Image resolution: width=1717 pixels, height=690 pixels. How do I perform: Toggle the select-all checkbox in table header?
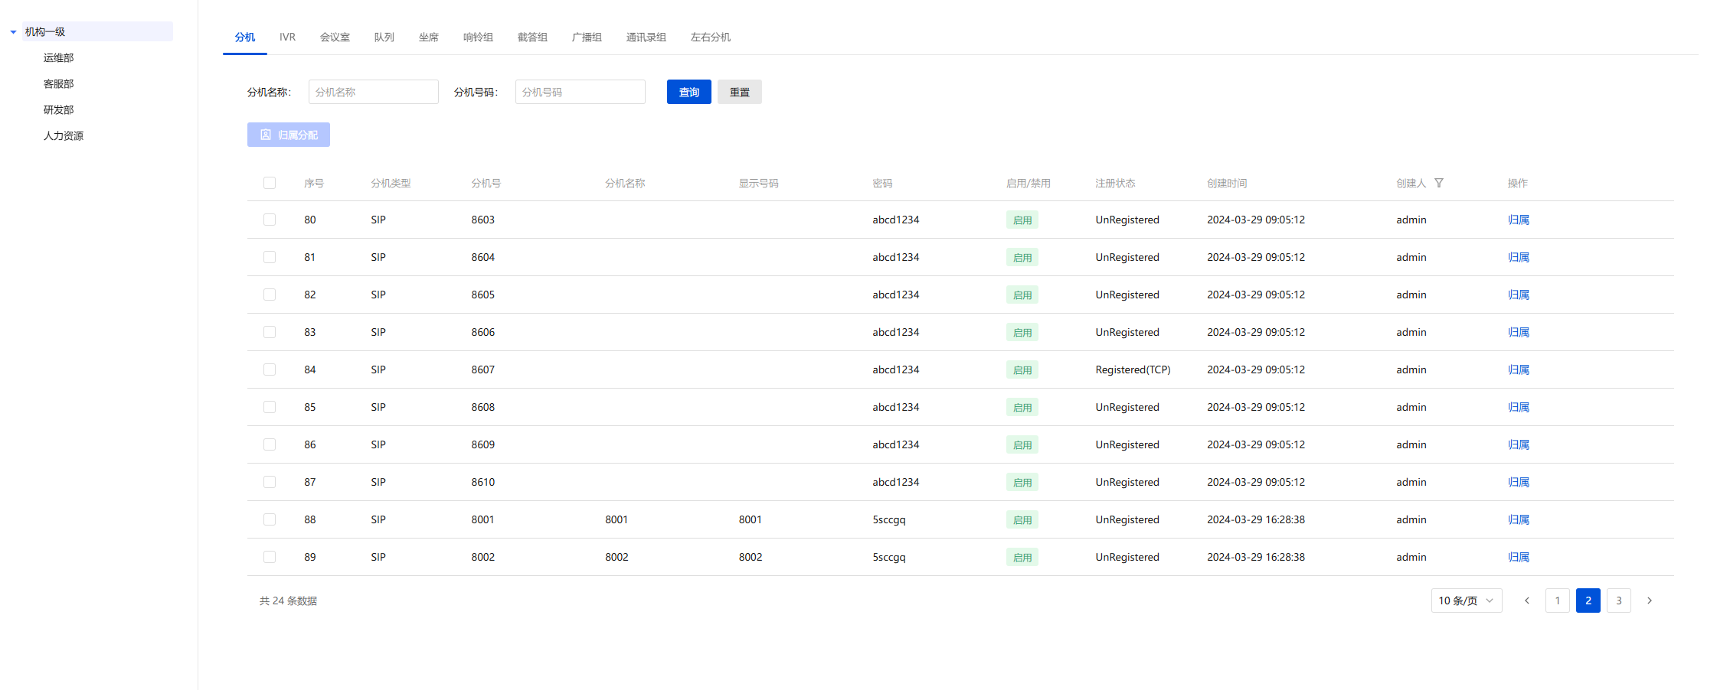[x=270, y=183]
